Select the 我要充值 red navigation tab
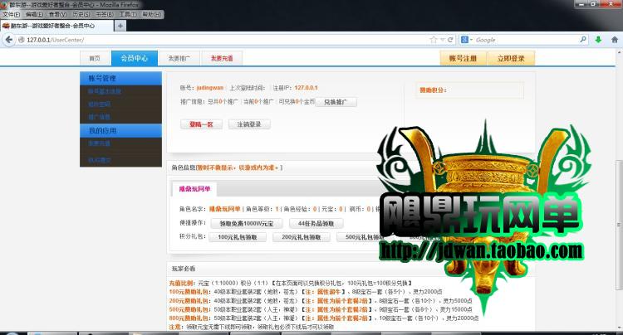Image resolution: width=623 pixels, height=335 pixels. pyautogui.click(x=221, y=59)
